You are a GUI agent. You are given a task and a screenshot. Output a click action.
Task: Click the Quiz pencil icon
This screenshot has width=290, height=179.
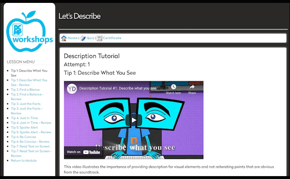pyautogui.click(x=83, y=38)
